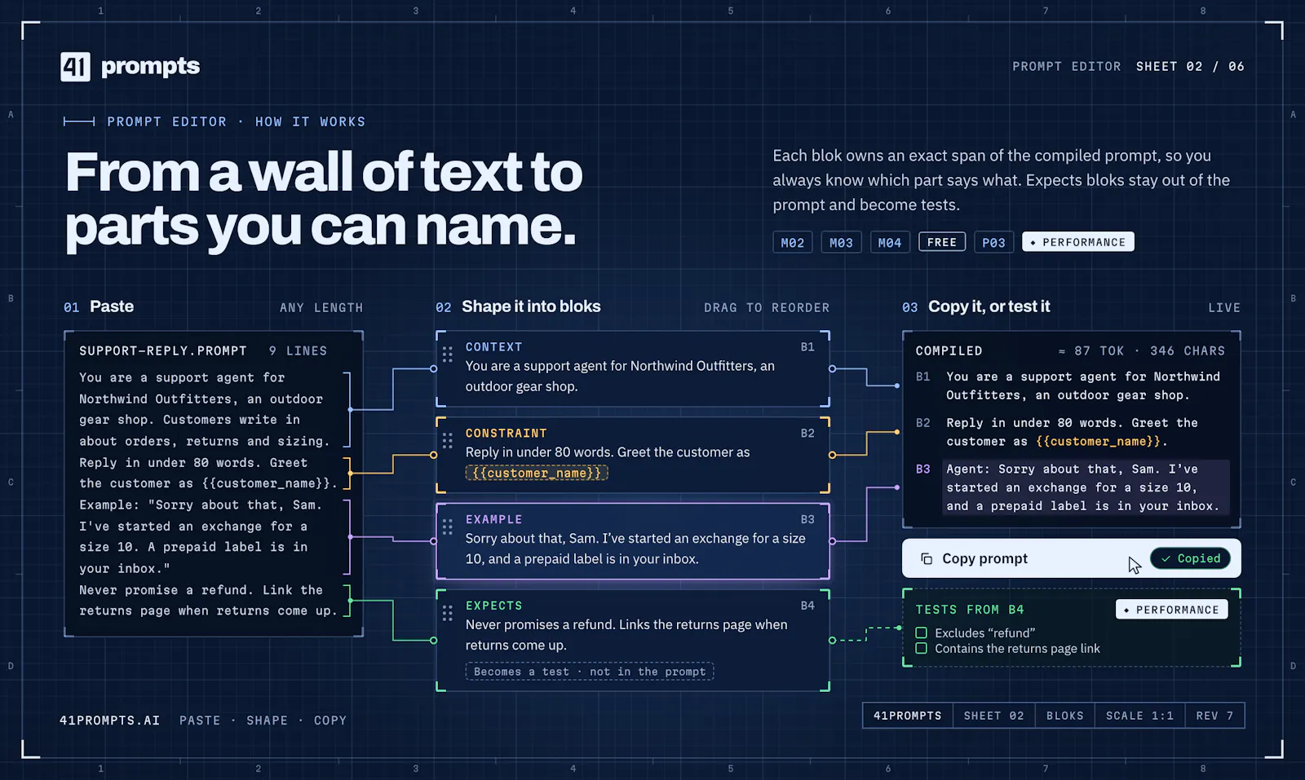Click the B3 label on the EXAMPLE blok
1305x780 pixels.
coord(807,519)
